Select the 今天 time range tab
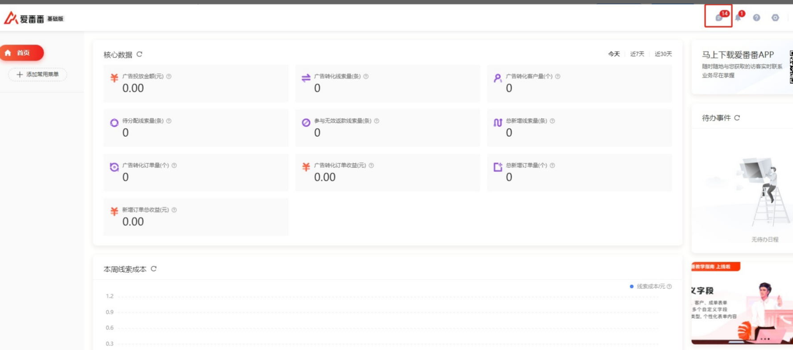Image resolution: width=793 pixels, height=350 pixels. click(x=614, y=54)
